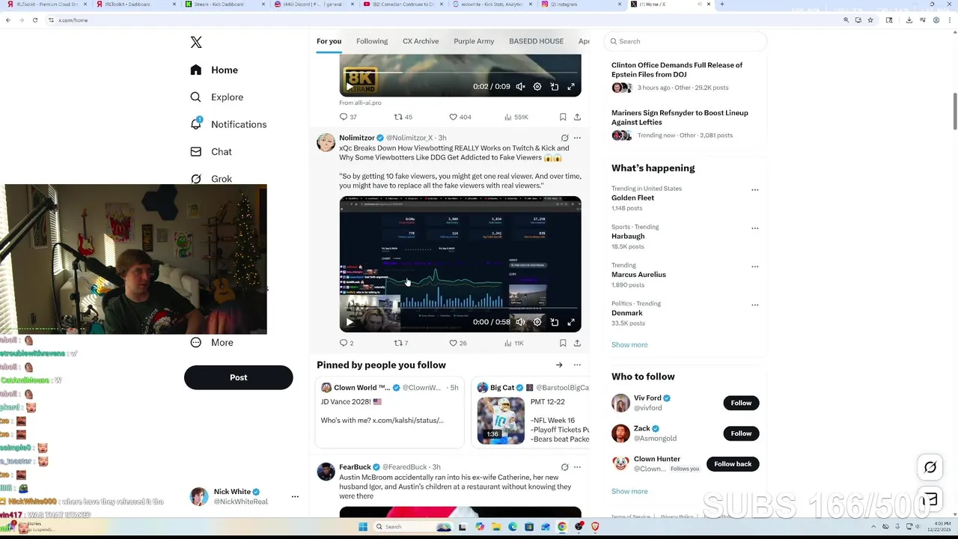Open options for Harbaugh trend

click(754, 228)
